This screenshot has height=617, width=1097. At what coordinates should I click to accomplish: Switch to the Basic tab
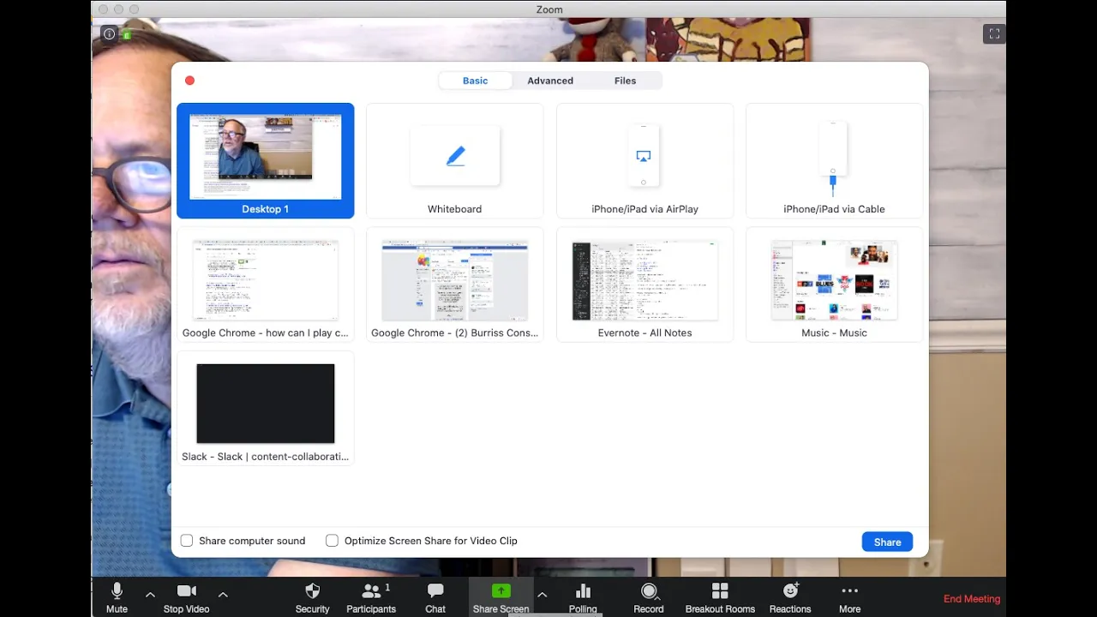click(x=475, y=81)
